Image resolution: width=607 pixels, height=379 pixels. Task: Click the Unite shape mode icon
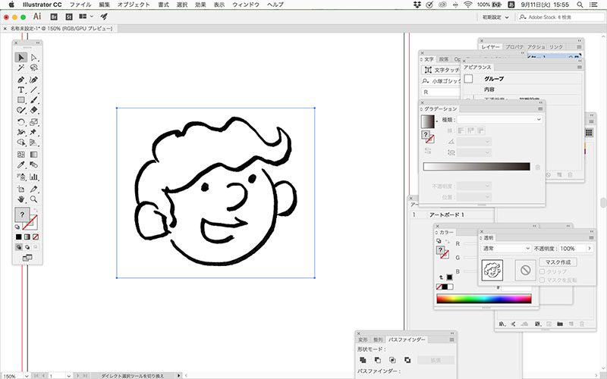pos(363,360)
